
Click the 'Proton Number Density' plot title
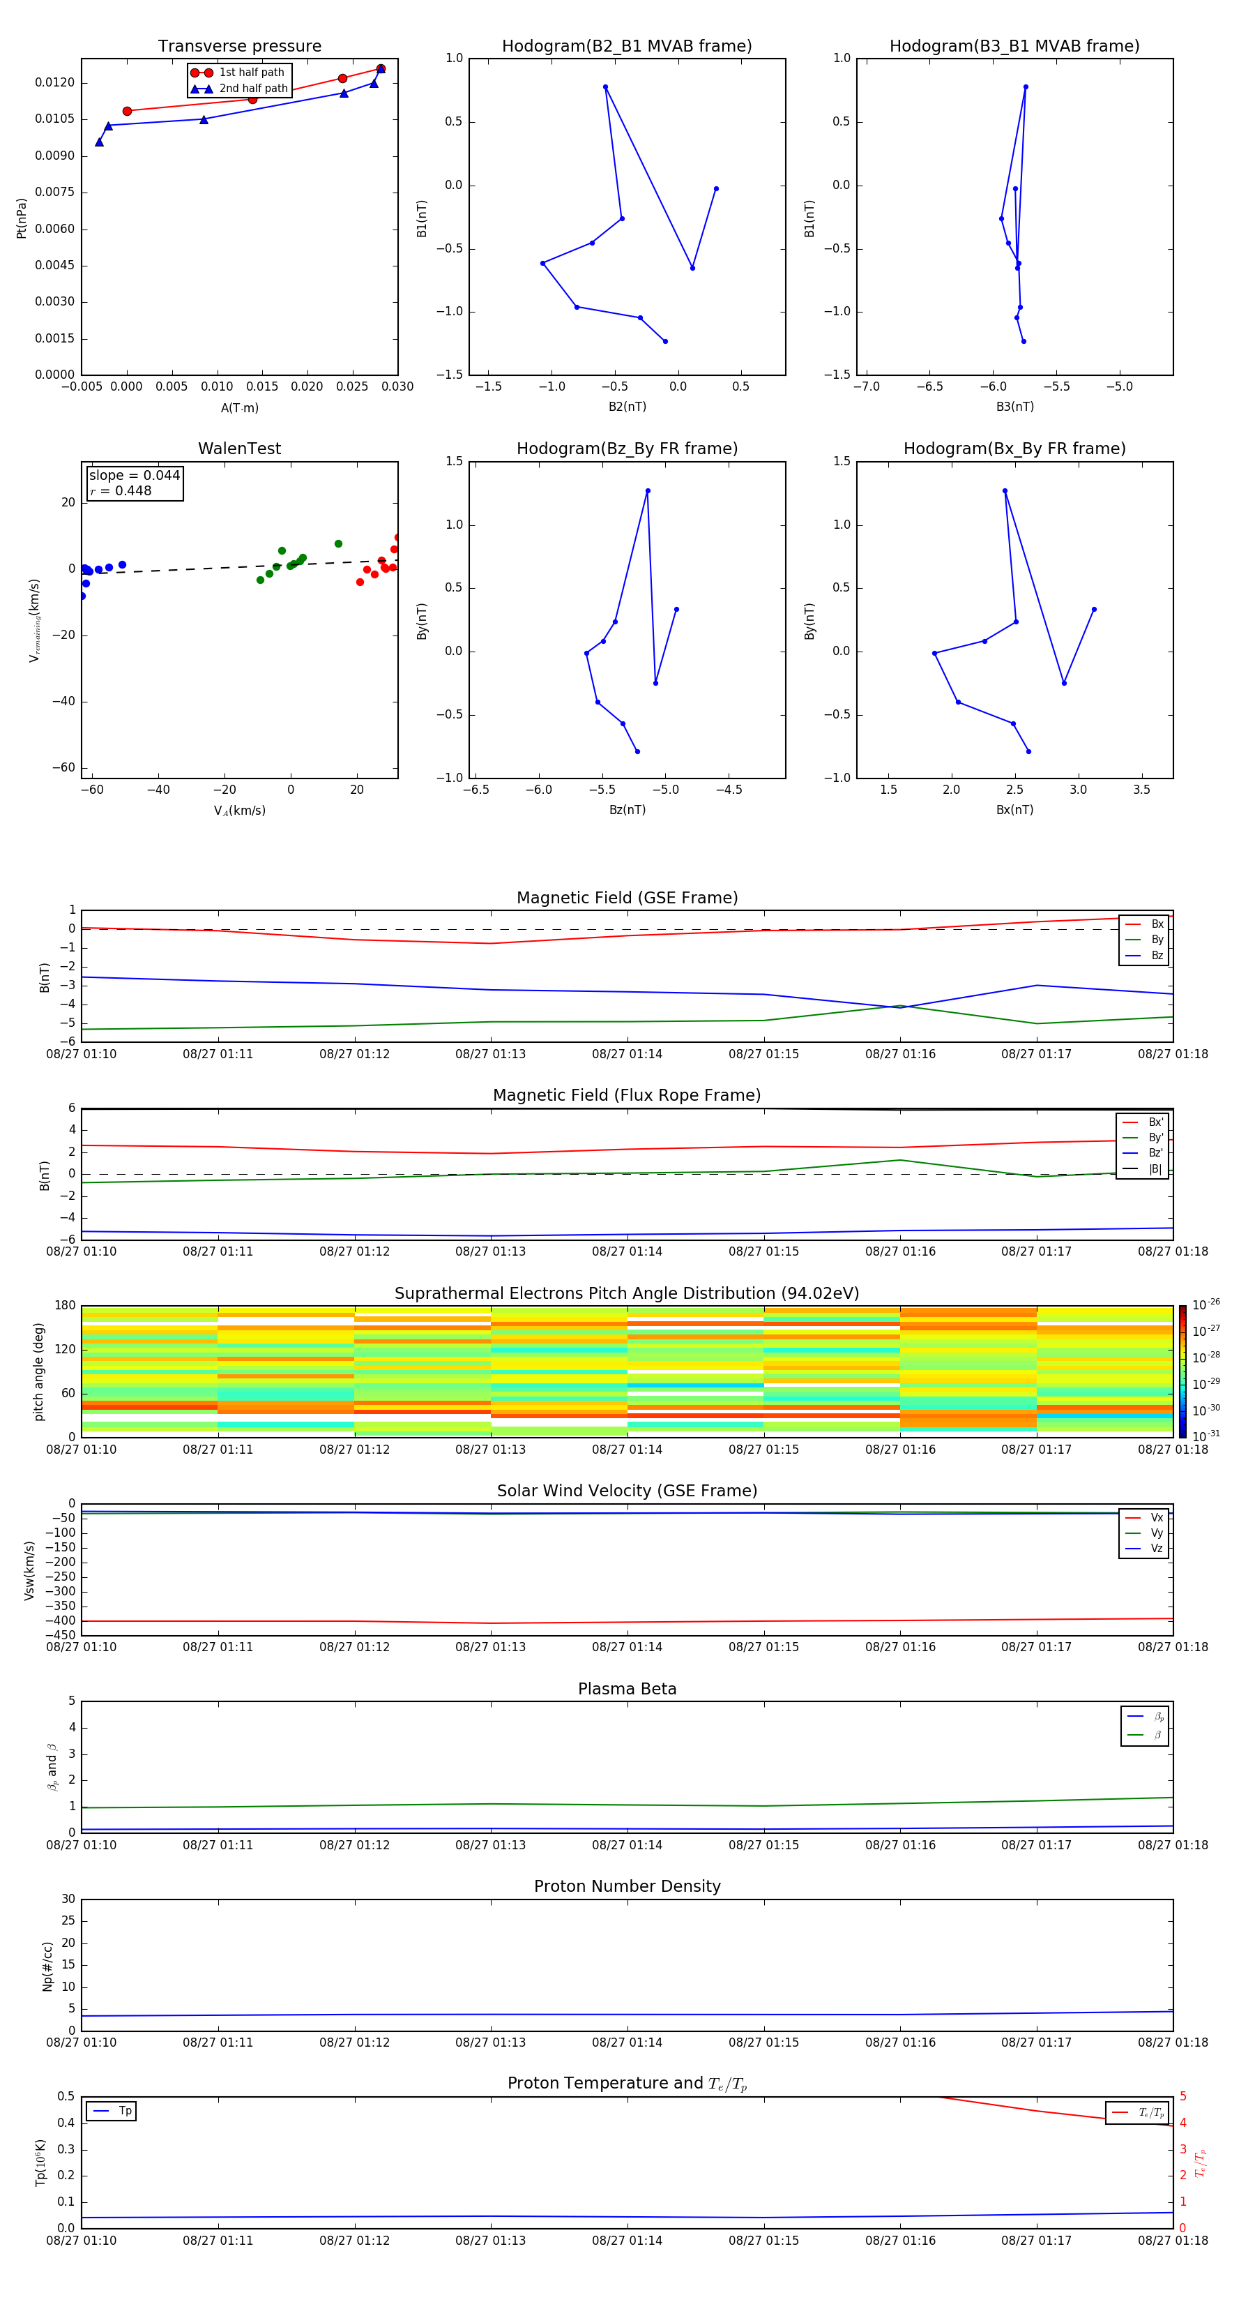click(x=627, y=1888)
